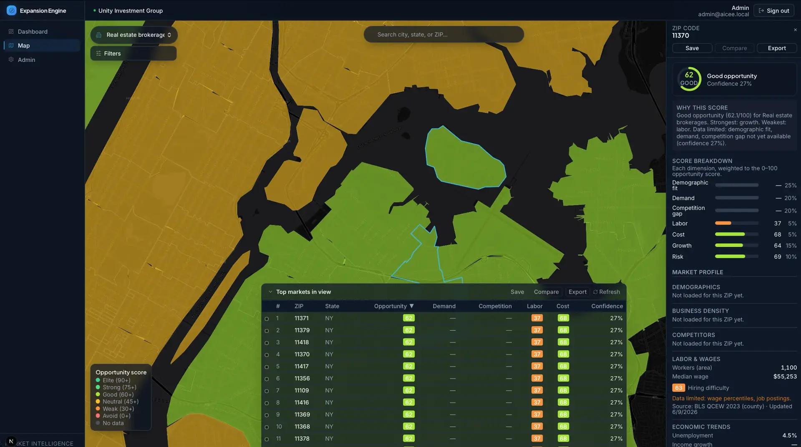This screenshot has width=801, height=447.
Task: Select the row checkbox for ZIP 11418
Action: coord(267,343)
